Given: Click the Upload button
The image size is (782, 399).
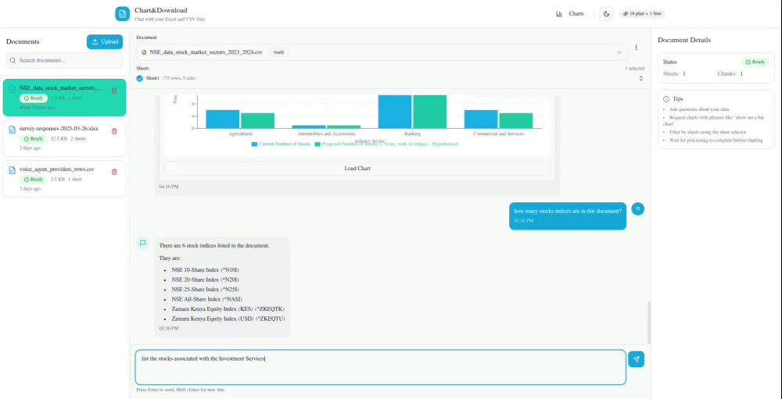Looking at the screenshot, I should pos(105,42).
